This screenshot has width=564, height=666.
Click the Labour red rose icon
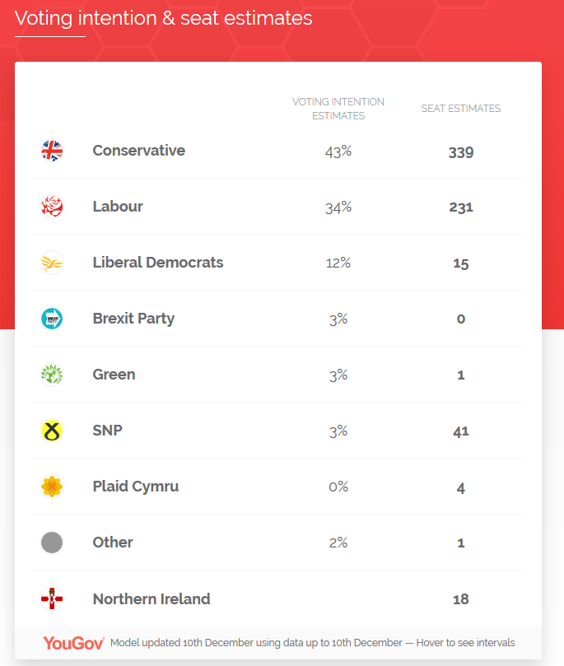tap(52, 207)
